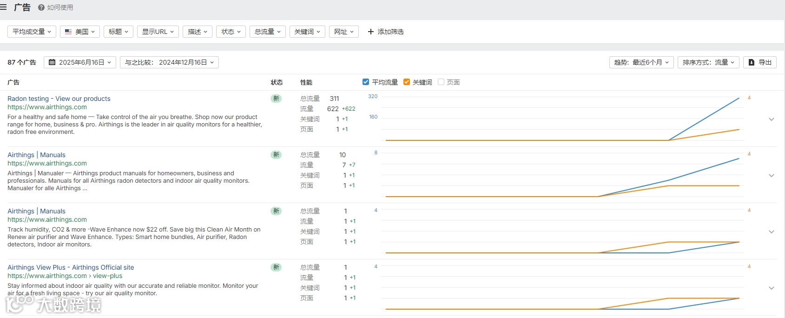This screenshot has width=785, height=318.
Task: Open the 如何使用 help link
Action: click(60, 7)
